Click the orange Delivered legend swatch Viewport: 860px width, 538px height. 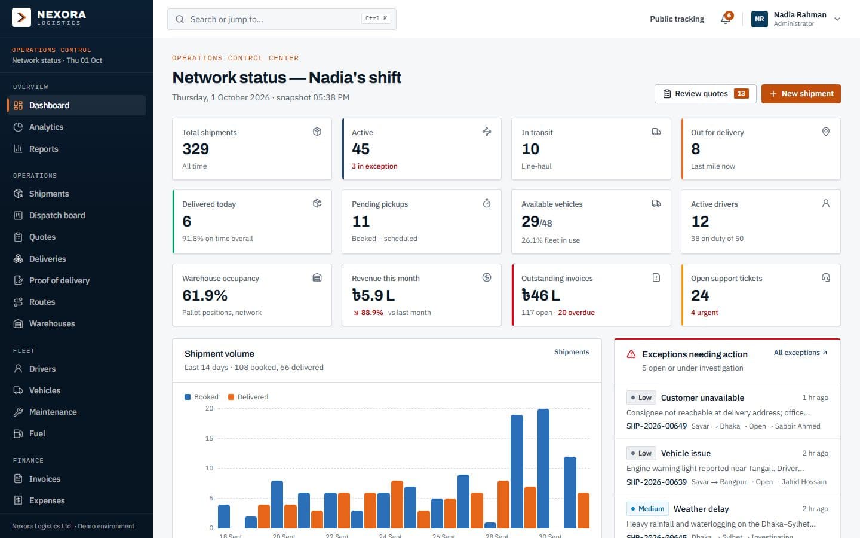click(231, 397)
